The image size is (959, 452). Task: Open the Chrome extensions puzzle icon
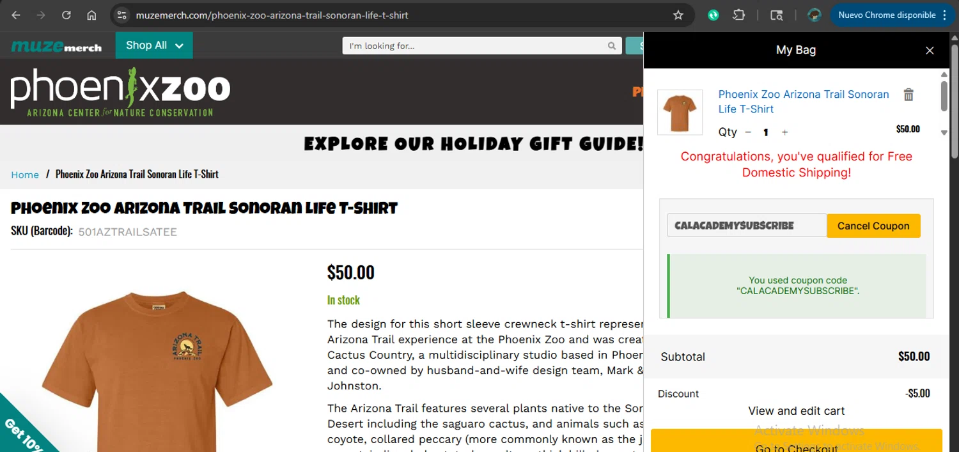(x=738, y=15)
